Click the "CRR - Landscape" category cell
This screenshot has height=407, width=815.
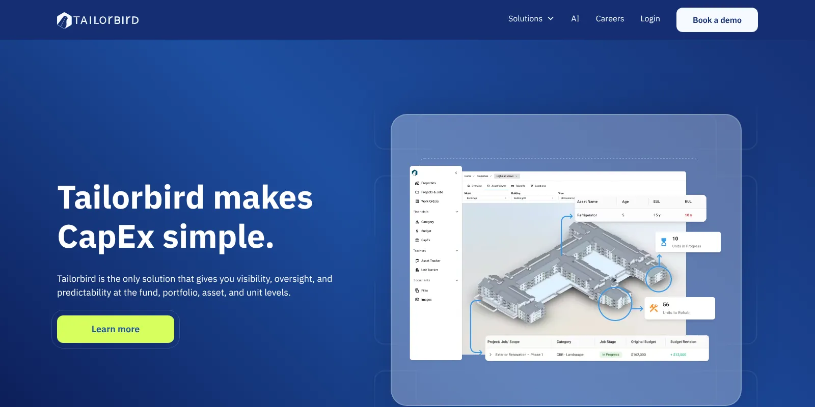(x=570, y=355)
